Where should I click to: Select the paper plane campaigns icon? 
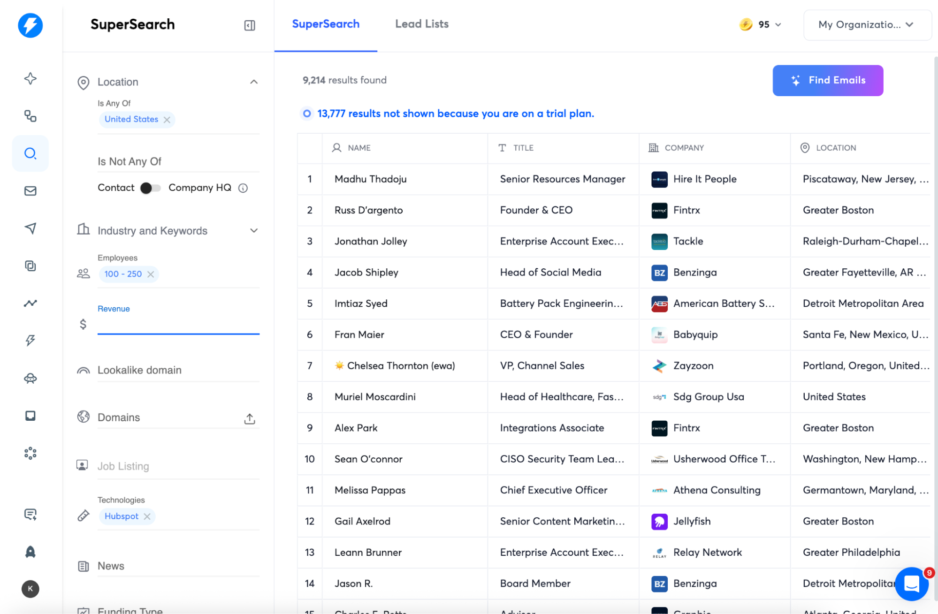(x=30, y=228)
